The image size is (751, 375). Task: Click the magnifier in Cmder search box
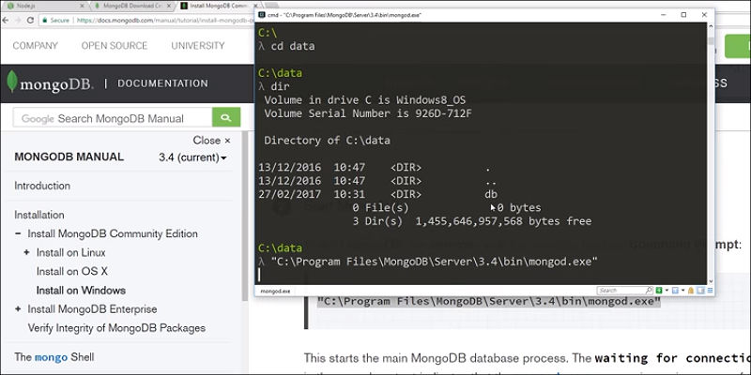pyautogui.click(x=649, y=291)
